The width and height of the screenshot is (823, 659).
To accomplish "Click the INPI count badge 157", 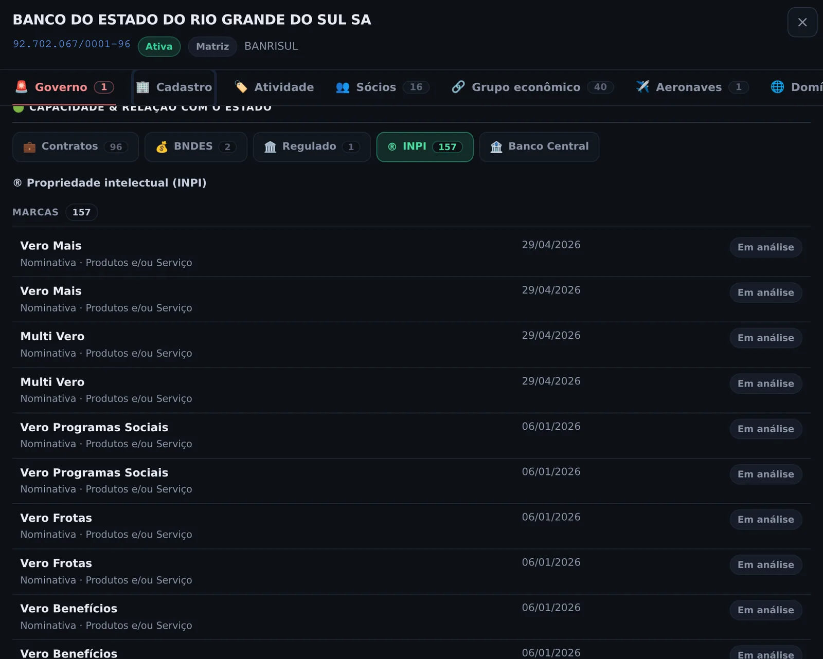I will (x=447, y=147).
